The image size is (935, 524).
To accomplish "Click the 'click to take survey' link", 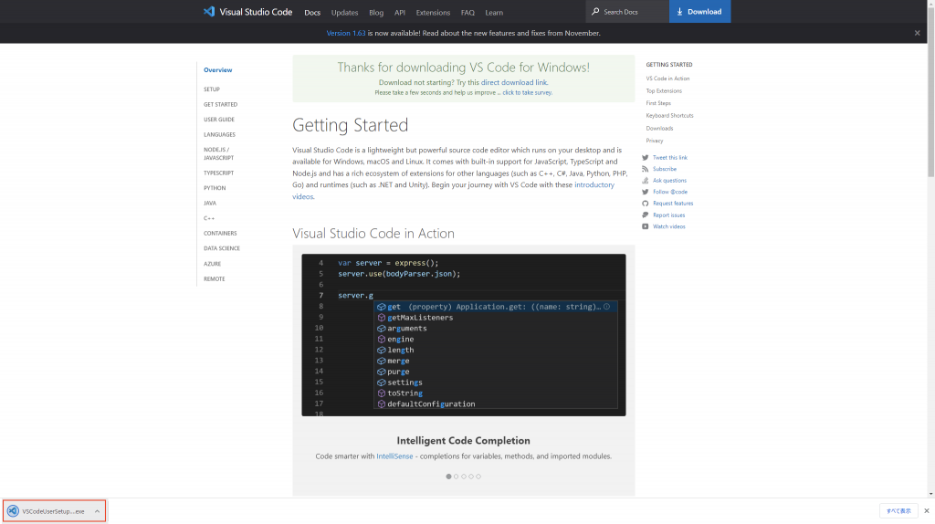I will 527,92.
